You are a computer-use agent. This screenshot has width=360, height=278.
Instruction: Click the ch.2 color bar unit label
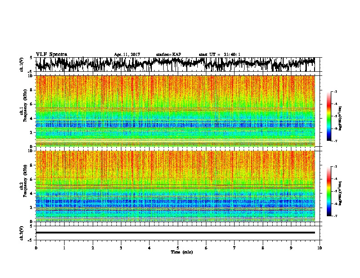click(340, 193)
